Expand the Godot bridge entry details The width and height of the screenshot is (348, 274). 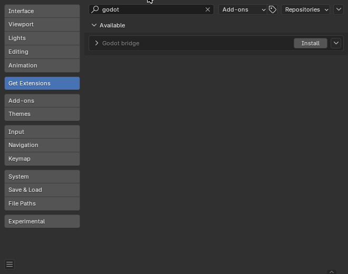(x=96, y=43)
